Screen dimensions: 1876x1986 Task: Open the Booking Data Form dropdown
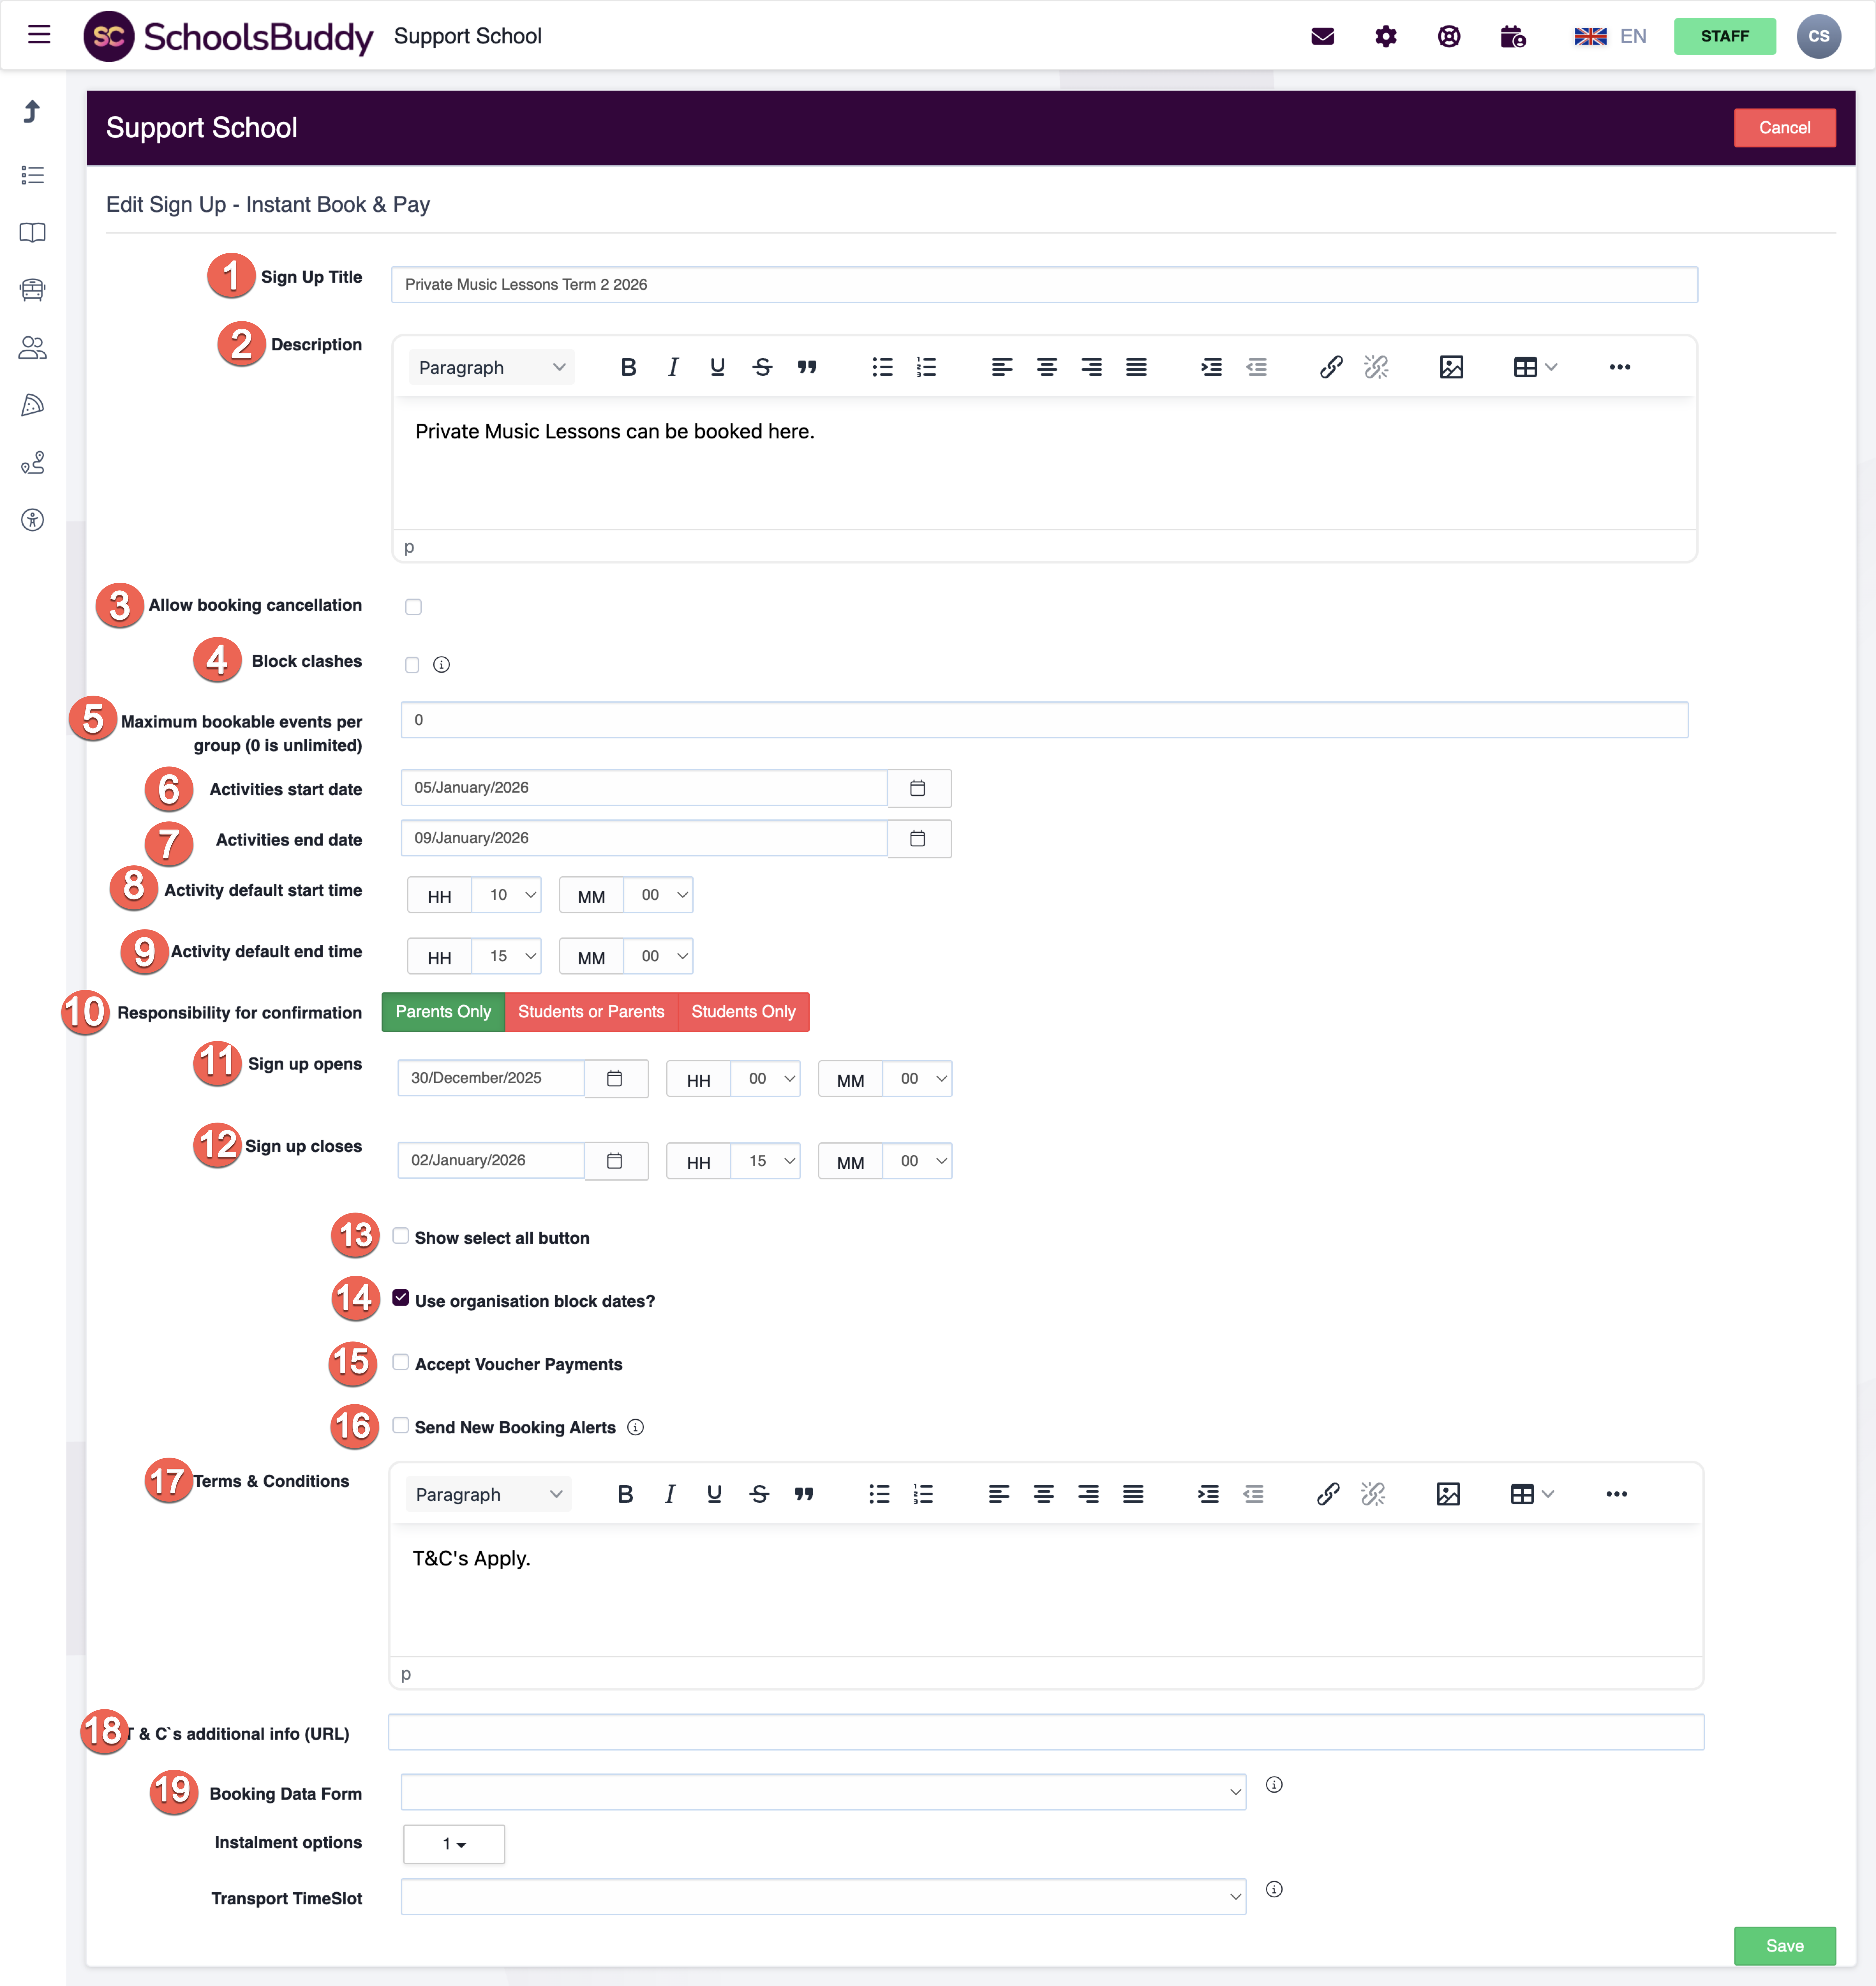click(822, 1792)
